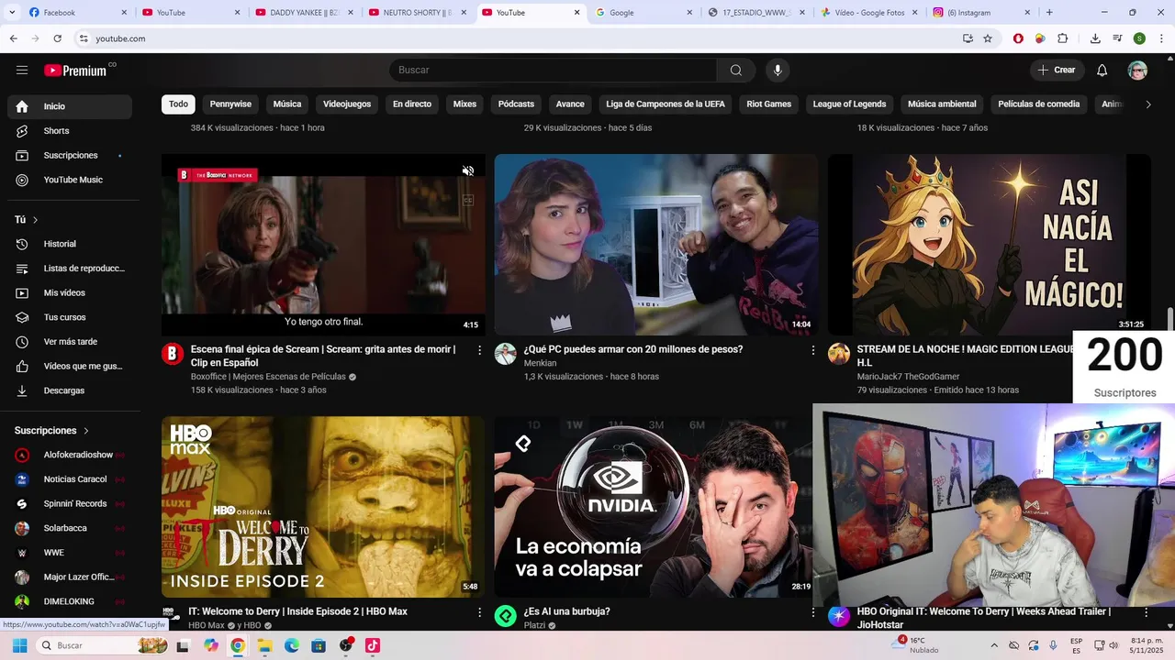Click the Boxoffice channel avatar
1175x660 pixels.
(173, 354)
